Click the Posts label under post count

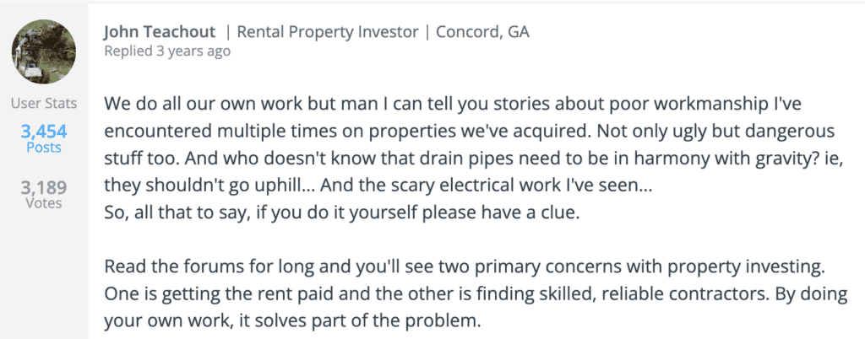43,148
